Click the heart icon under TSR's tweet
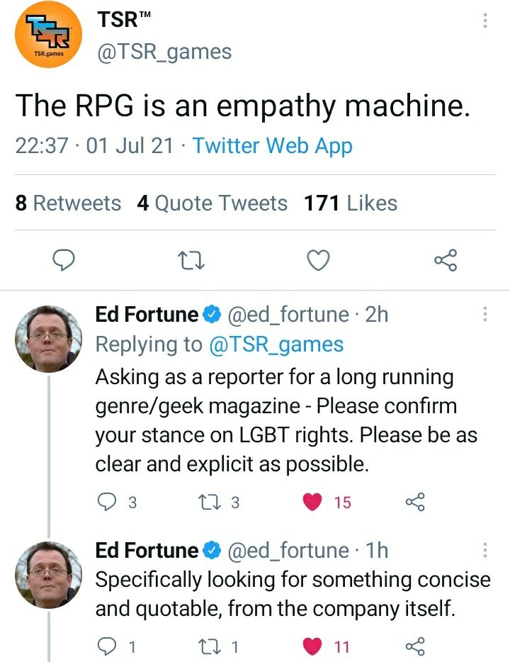The height and width of the screenshot is (662, 510). [318, 260]
